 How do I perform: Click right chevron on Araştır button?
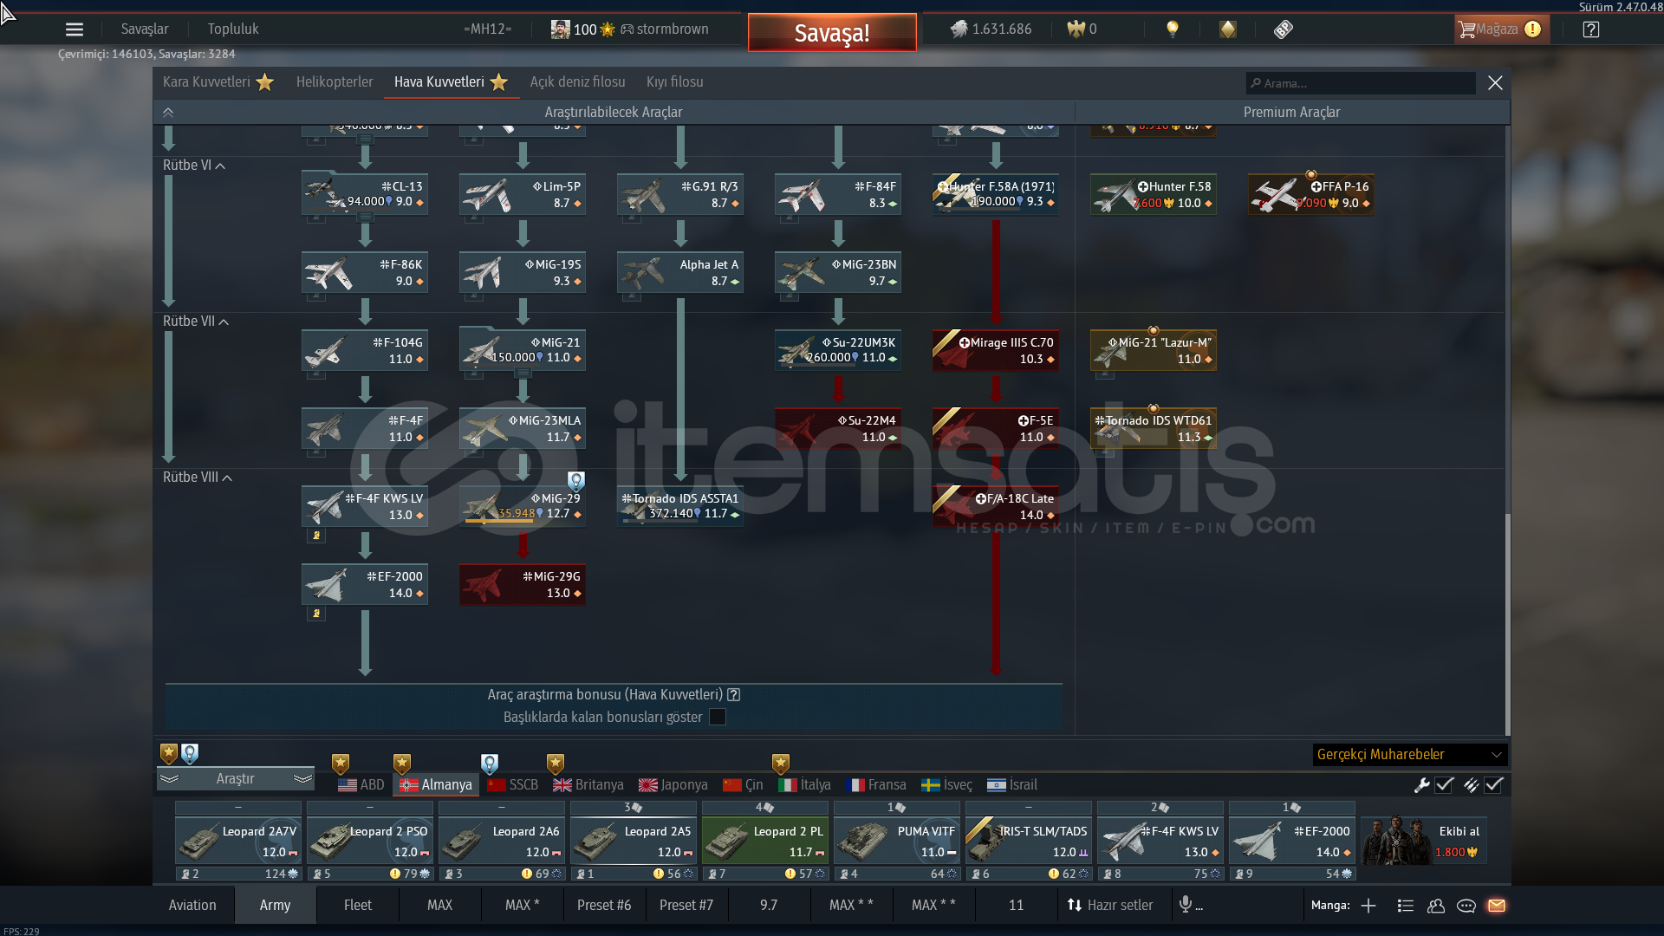(x=302, y=779)
